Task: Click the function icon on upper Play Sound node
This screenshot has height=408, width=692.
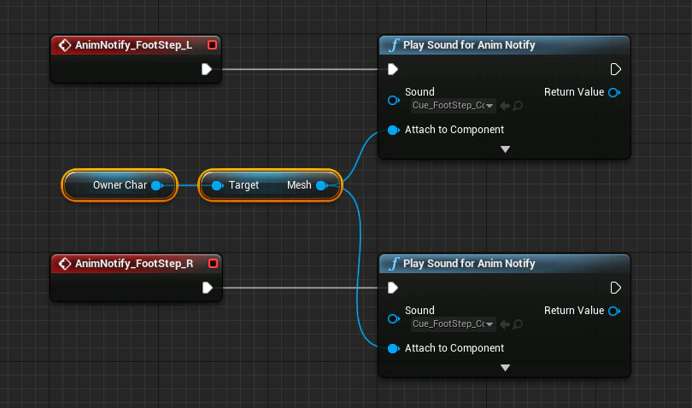Action: coord(394,45)
